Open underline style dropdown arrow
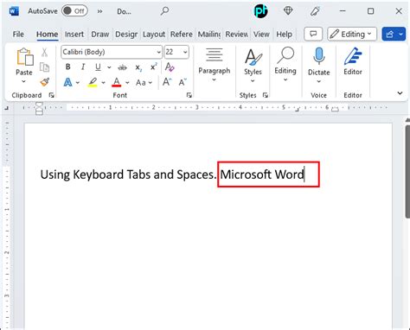Screen dimensions: 410x330 (x=109, y=67)
